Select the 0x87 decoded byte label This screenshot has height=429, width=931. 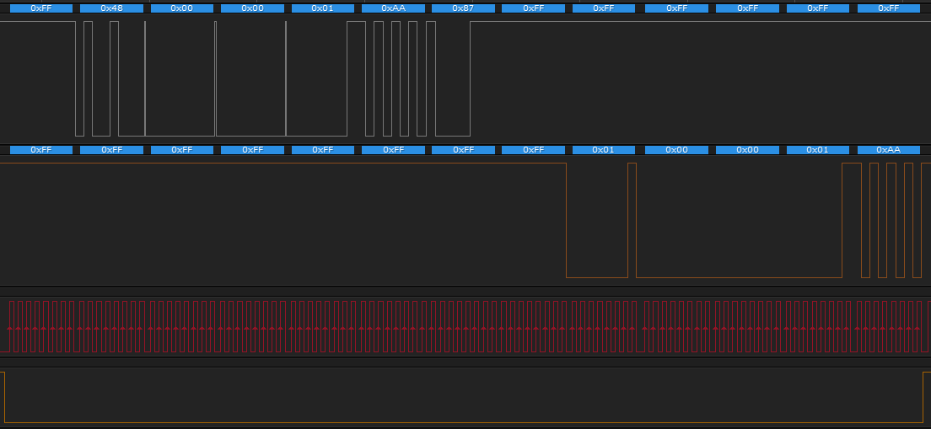pyautogui.click(x=463, y=8)
